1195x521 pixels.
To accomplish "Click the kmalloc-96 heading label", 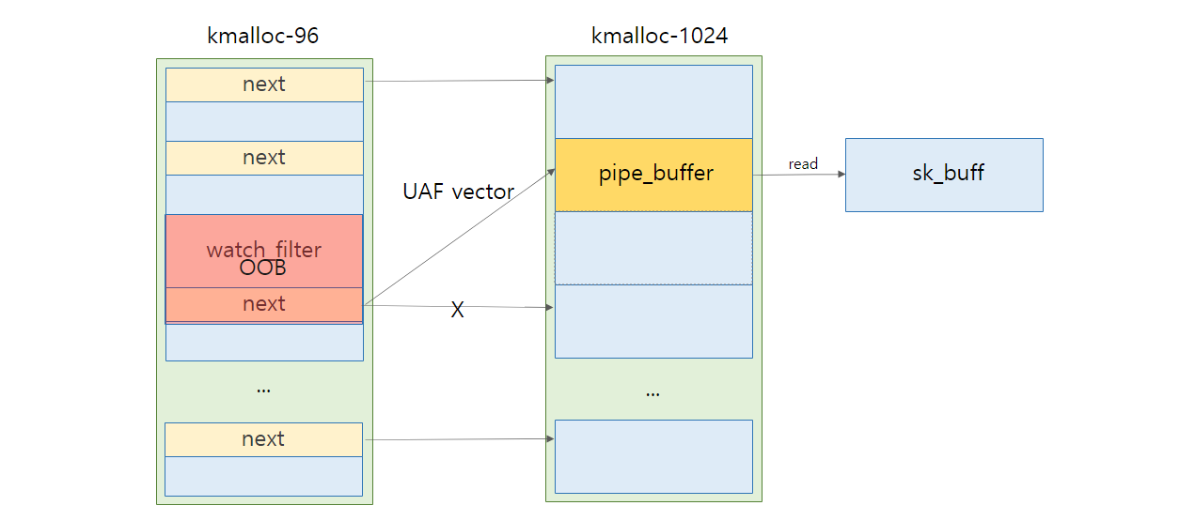I will (262, 37).
